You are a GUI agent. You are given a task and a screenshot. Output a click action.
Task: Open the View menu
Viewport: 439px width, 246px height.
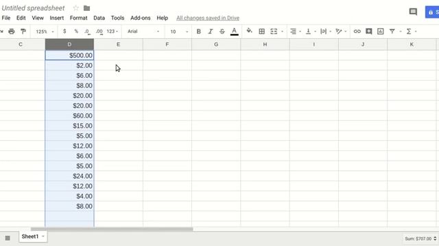(x=38, y=18)
